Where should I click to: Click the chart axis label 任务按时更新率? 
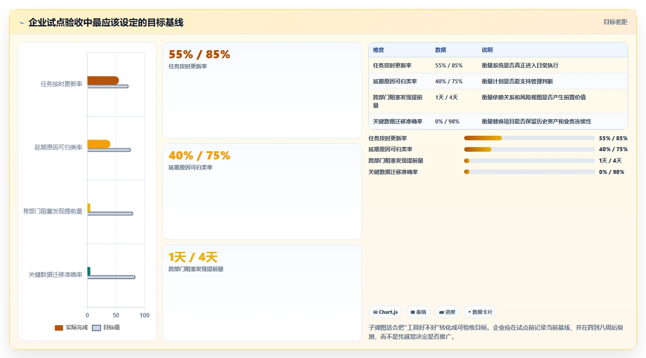click(62, 84)
